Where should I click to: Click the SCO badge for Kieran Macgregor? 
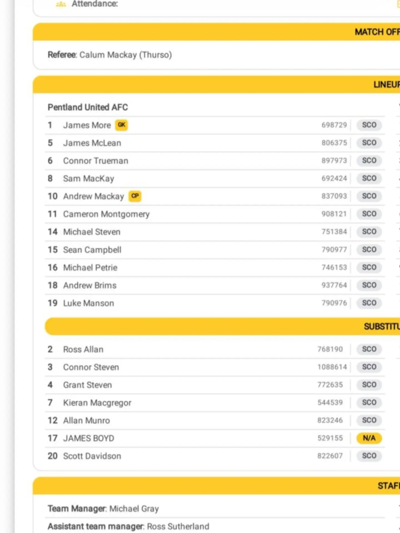click(x=369, y=402)
